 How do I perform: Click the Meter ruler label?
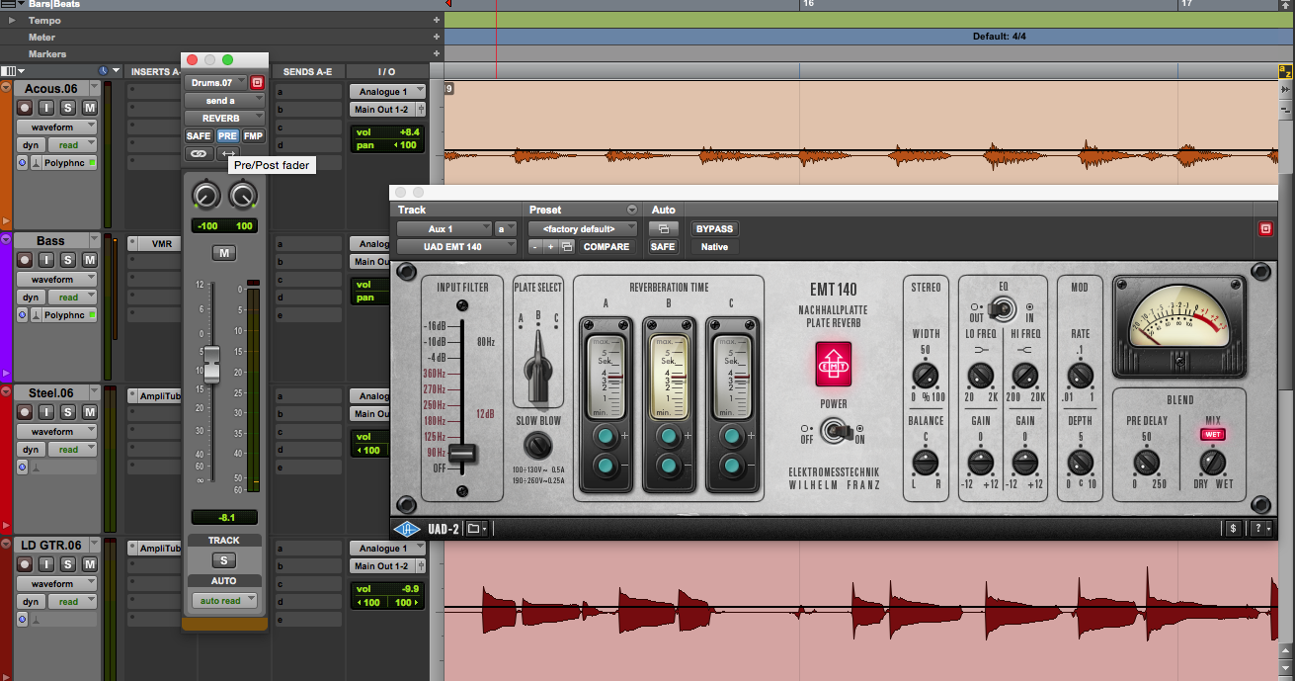click(41, 38)
